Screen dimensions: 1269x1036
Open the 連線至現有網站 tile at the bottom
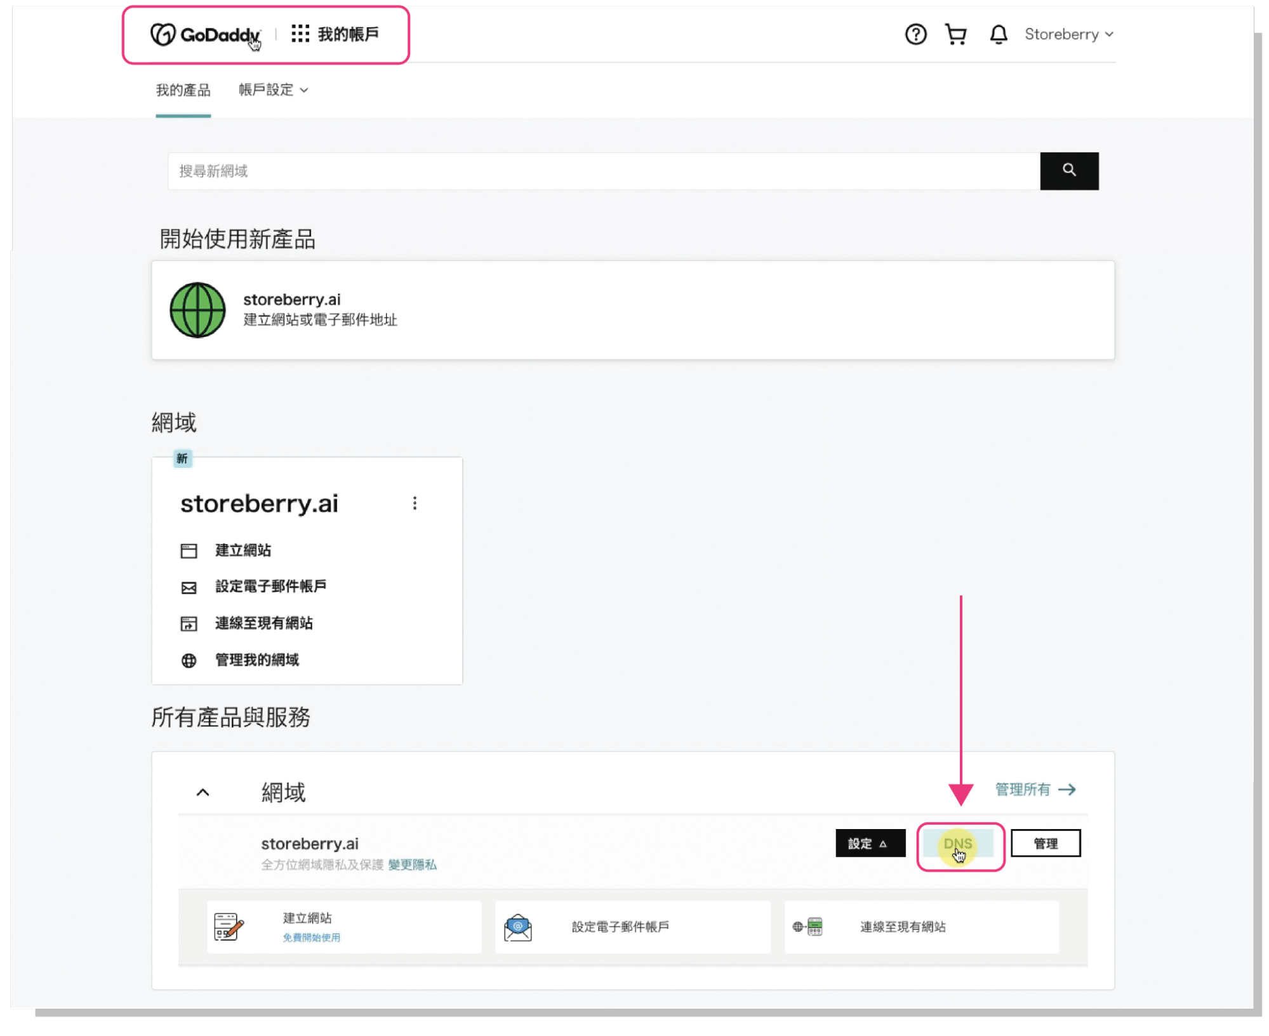coord(922,927)
